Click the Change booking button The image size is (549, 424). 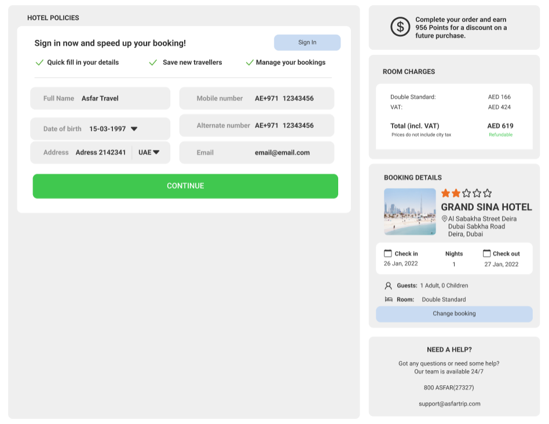[454, 314]
